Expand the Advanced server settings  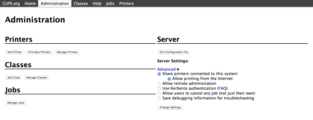[168, 69]
